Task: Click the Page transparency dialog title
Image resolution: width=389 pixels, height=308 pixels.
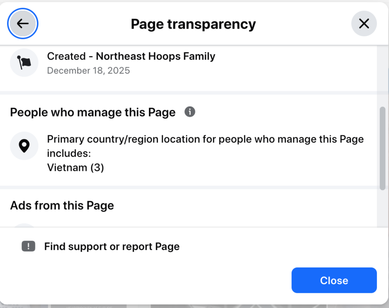Action: [193, 24]
